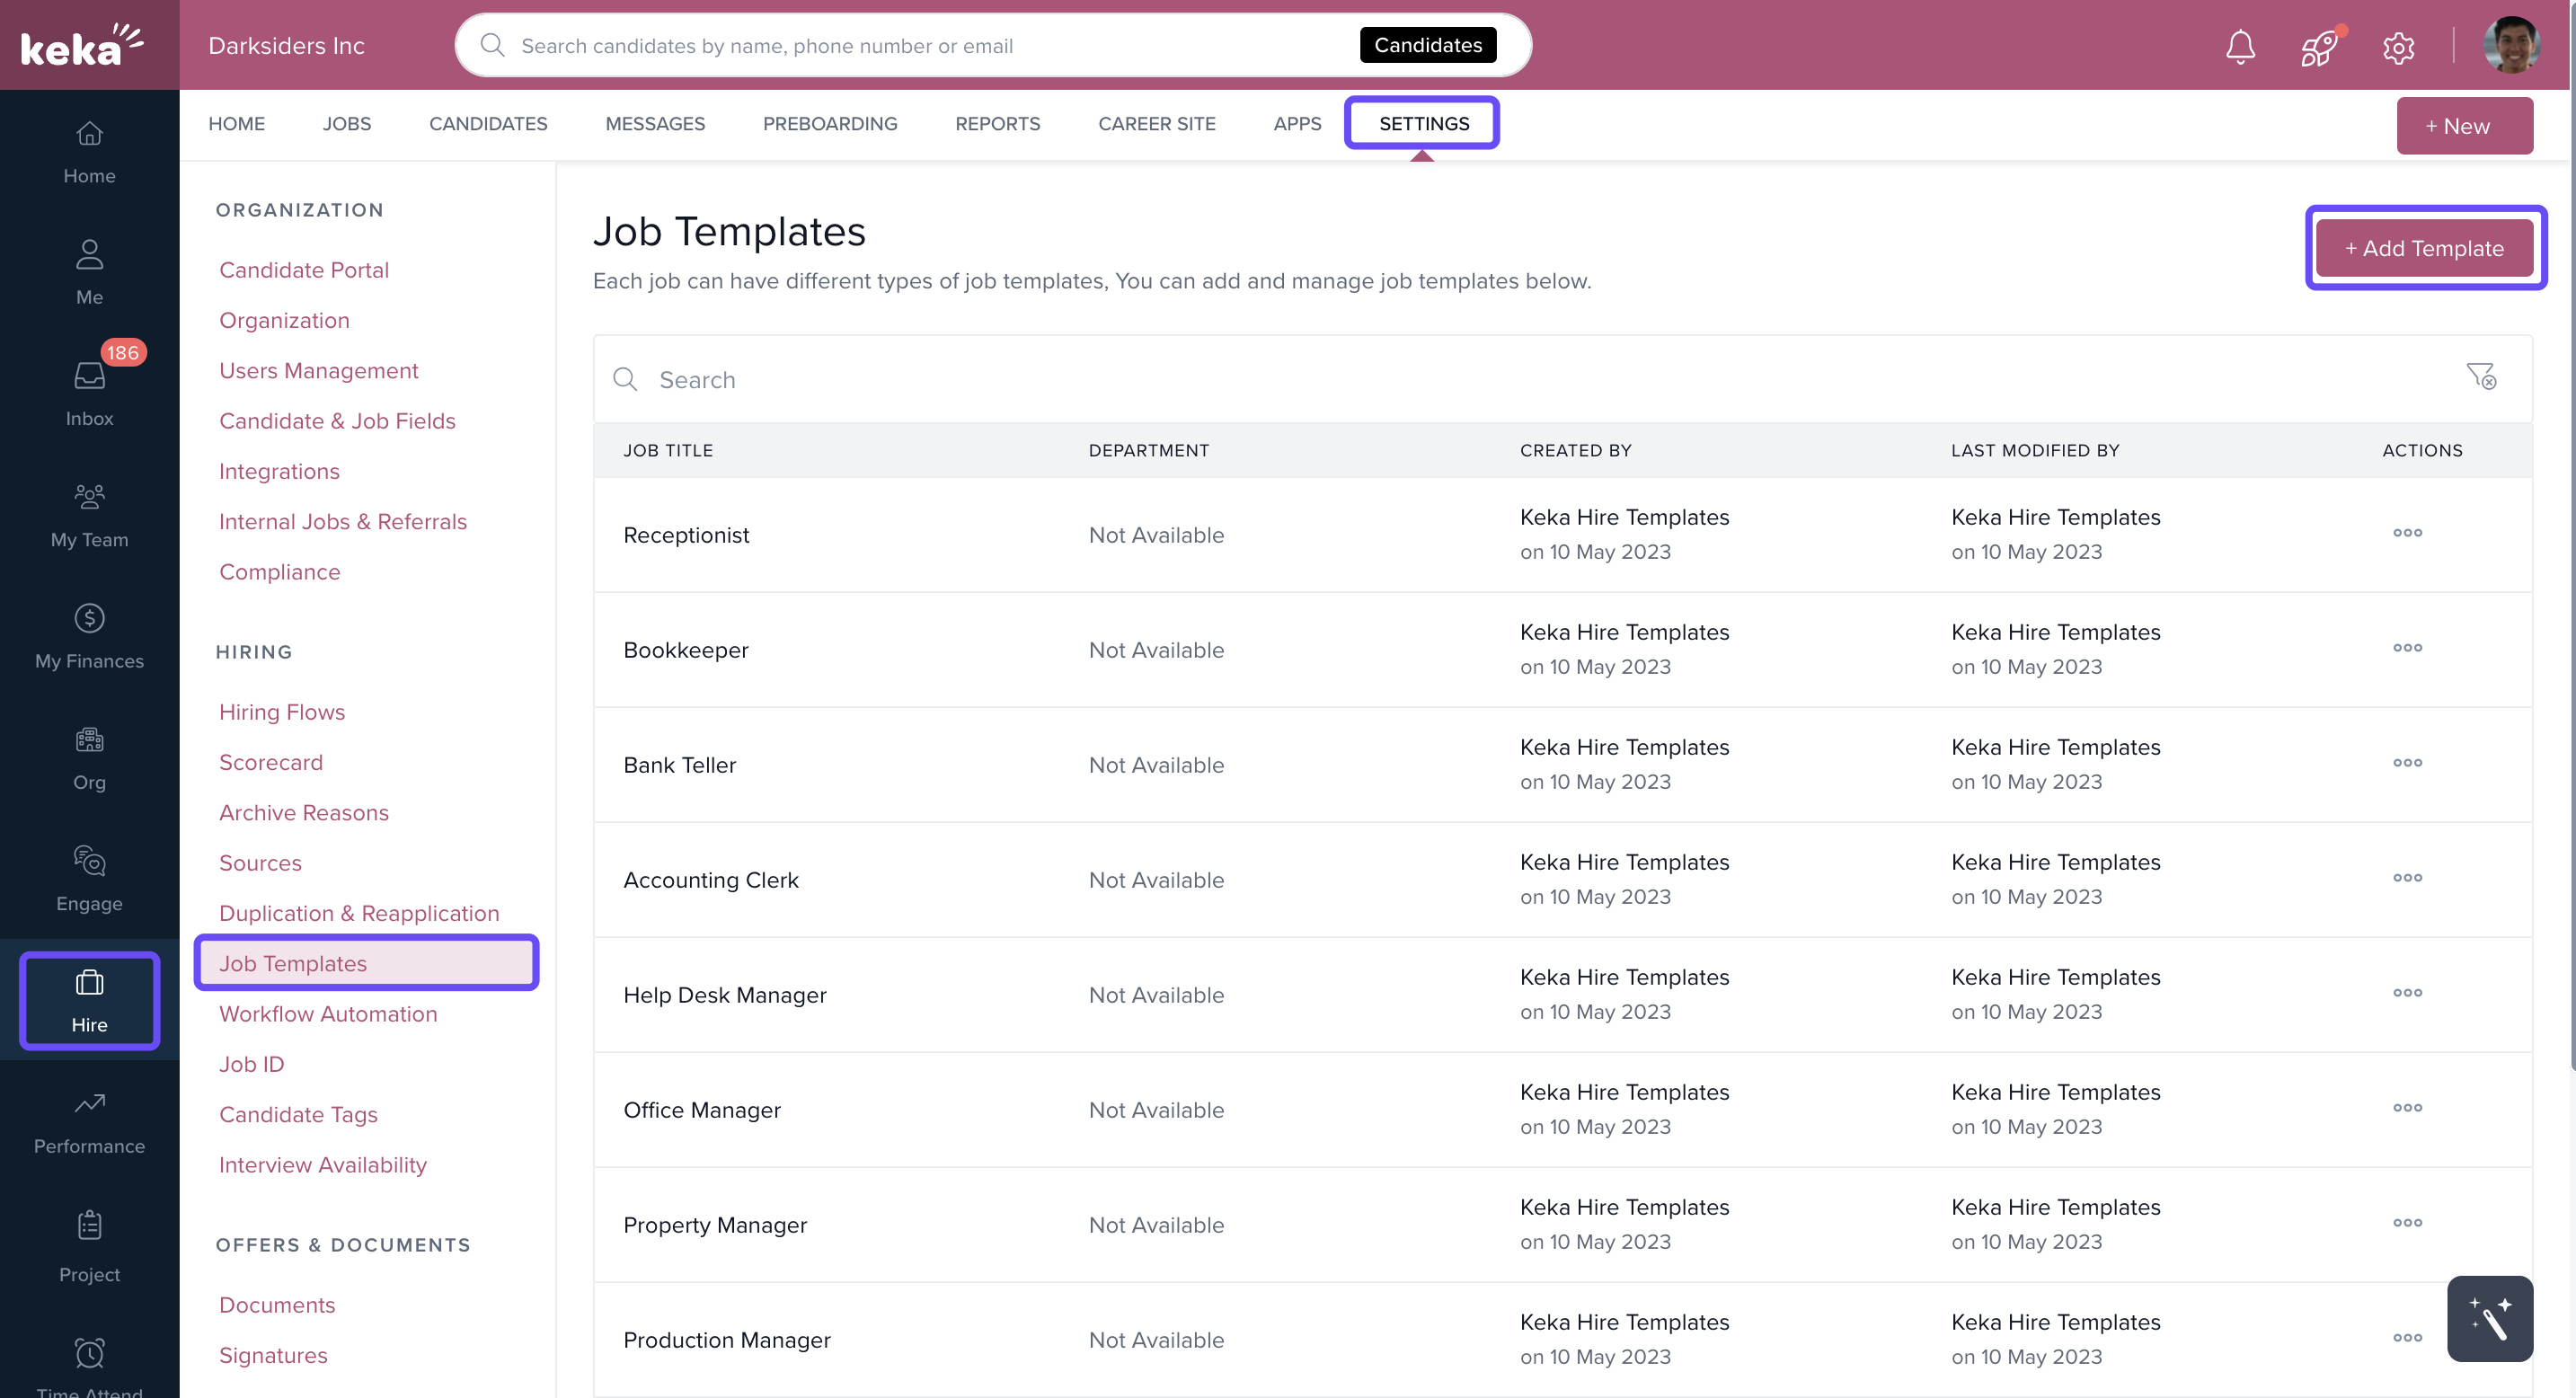Open the Workflow Automation settings link
This screenshot has width=2576, height=1398.
(x=328, y=1013)
